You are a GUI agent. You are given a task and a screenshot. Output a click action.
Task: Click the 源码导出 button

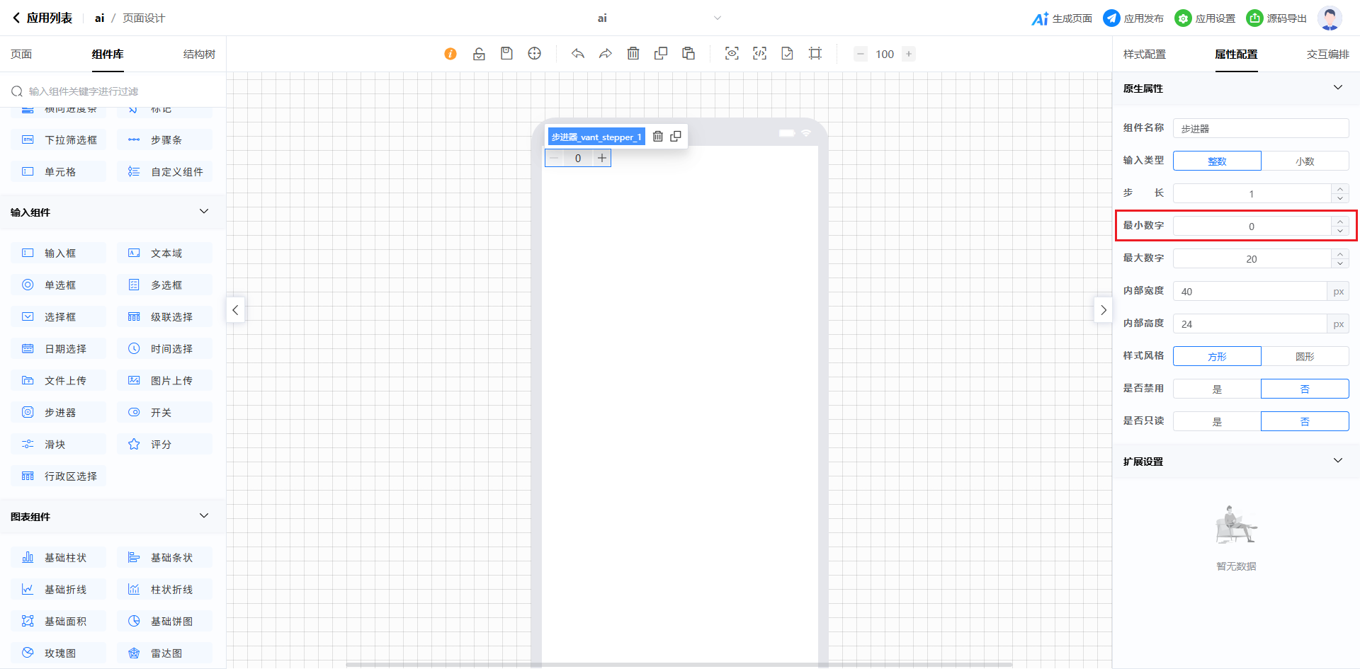[1276, 18]
